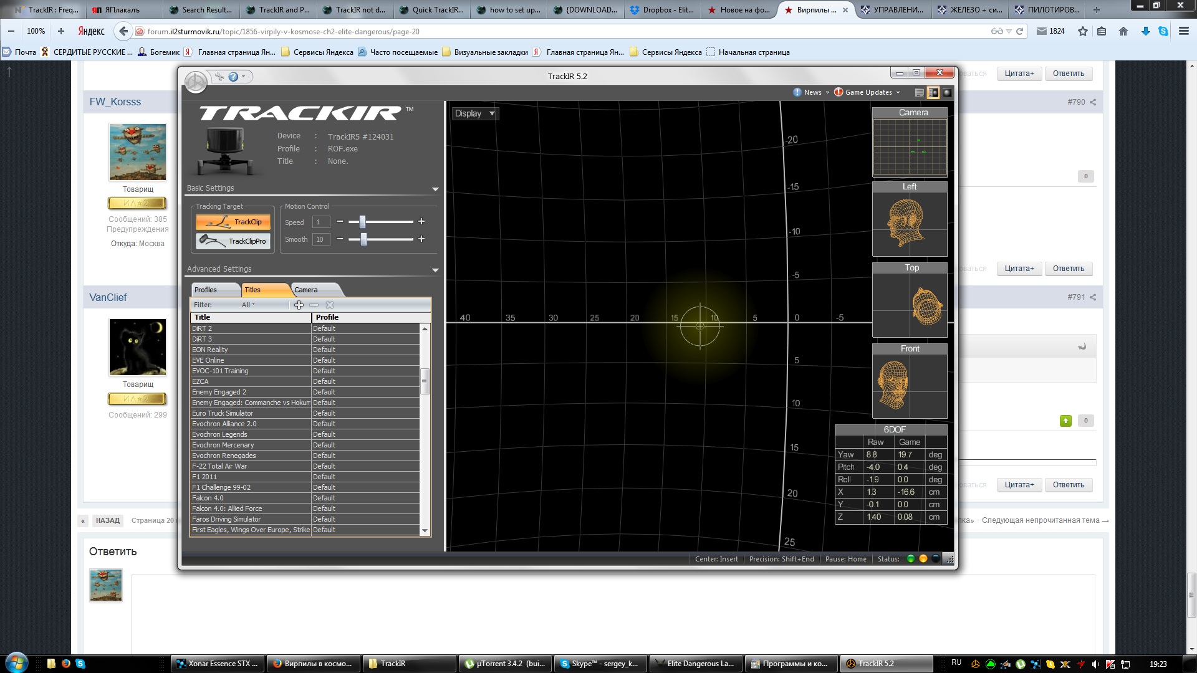Open Game Updates dropdown in TrackIR

(867, 92)
